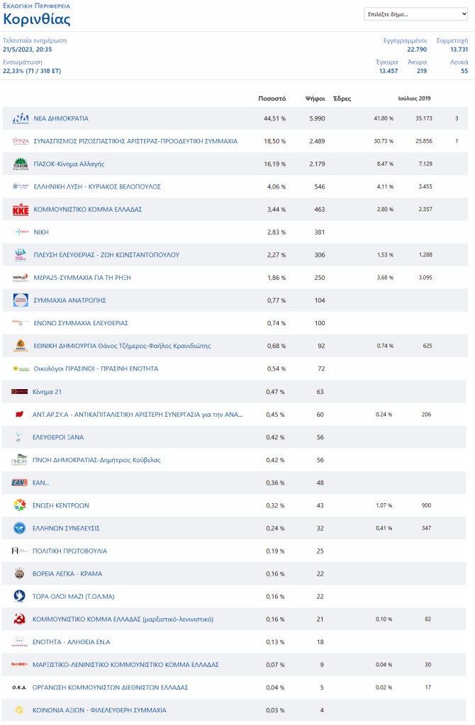This screenshot has width=475, height=725.
Task: Open the ΝΕΑ ΔΗΜΟΚΡΑΤΙΑ party link
Action: 61,118
